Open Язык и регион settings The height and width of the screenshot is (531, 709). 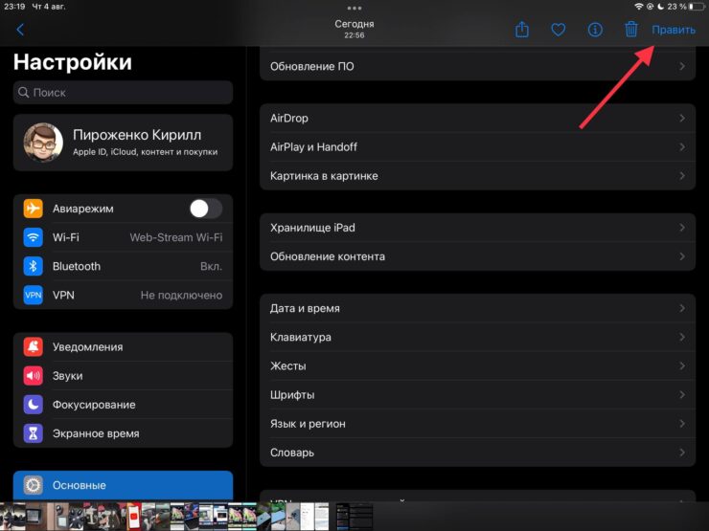click(x=477, y=424)
